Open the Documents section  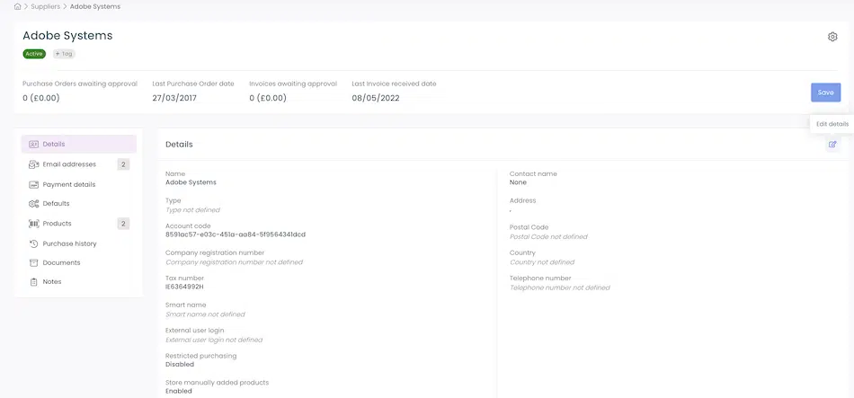click(x=79, y=262)
